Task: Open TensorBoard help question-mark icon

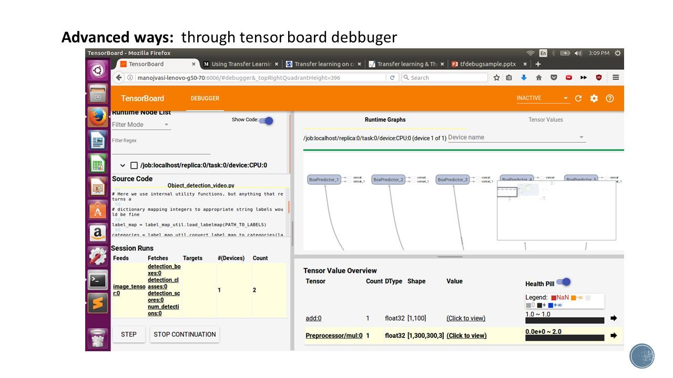Action: 610,98
